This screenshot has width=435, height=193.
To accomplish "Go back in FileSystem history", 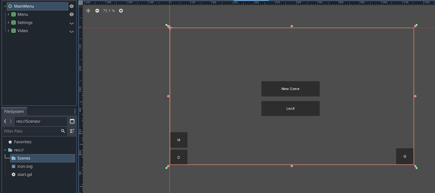I will 5,121.
